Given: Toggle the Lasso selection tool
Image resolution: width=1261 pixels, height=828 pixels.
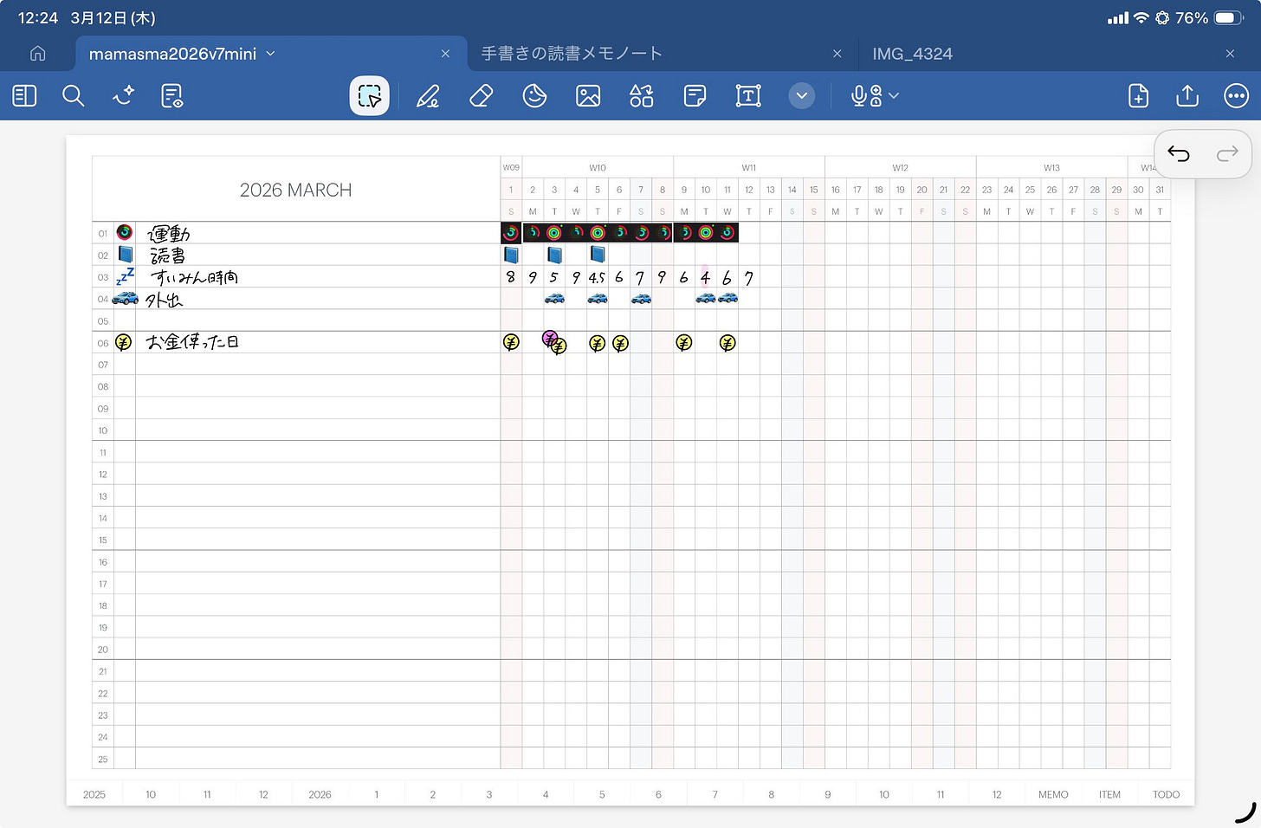Looking at the screenshot, I should [x=369, y=96].
